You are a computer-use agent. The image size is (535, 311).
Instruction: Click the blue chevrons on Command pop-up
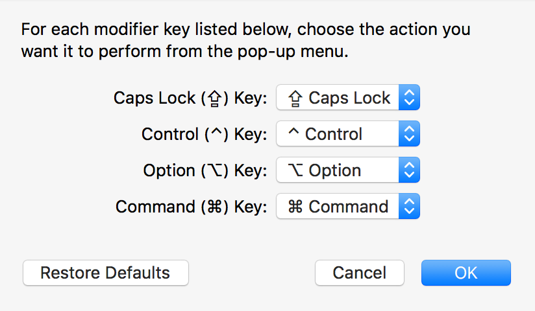409,207
